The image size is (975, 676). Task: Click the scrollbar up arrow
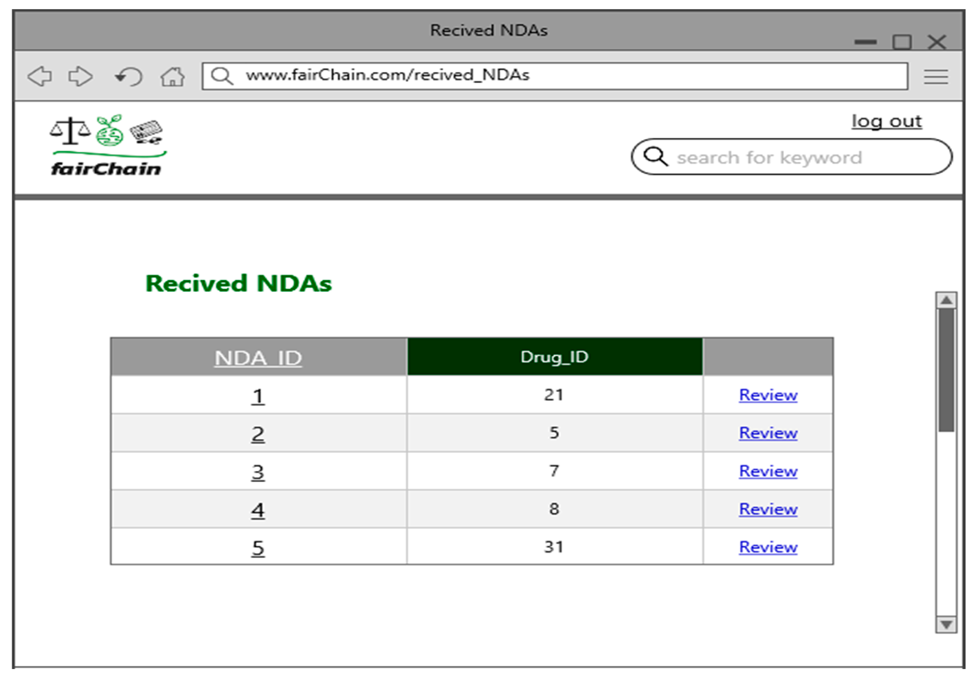point(946,300)
